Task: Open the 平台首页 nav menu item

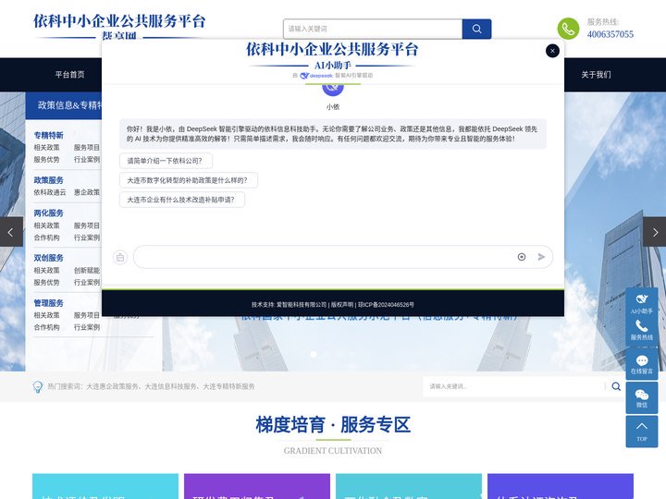Action: [x=69, y=75]
